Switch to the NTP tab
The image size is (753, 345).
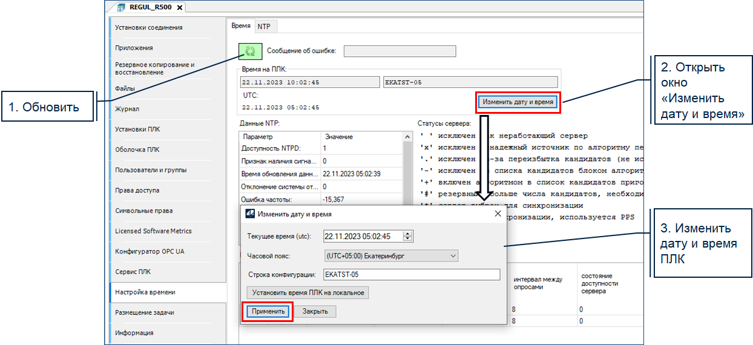(x=263, y=27)
